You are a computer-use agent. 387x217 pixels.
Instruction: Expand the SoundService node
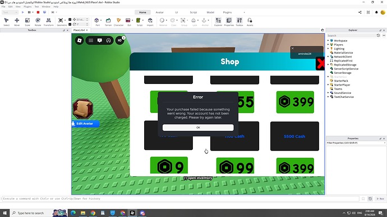click(328, 93)
